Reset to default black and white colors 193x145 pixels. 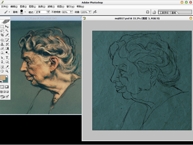(1, 82)
